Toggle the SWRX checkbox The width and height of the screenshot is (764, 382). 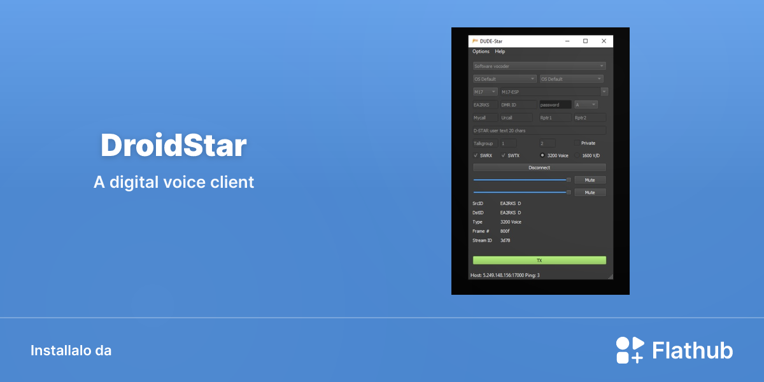pyautogui.click(x=476, y=155)
